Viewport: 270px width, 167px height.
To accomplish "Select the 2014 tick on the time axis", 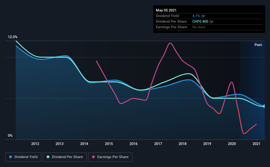I will click(x=84, y=144).
